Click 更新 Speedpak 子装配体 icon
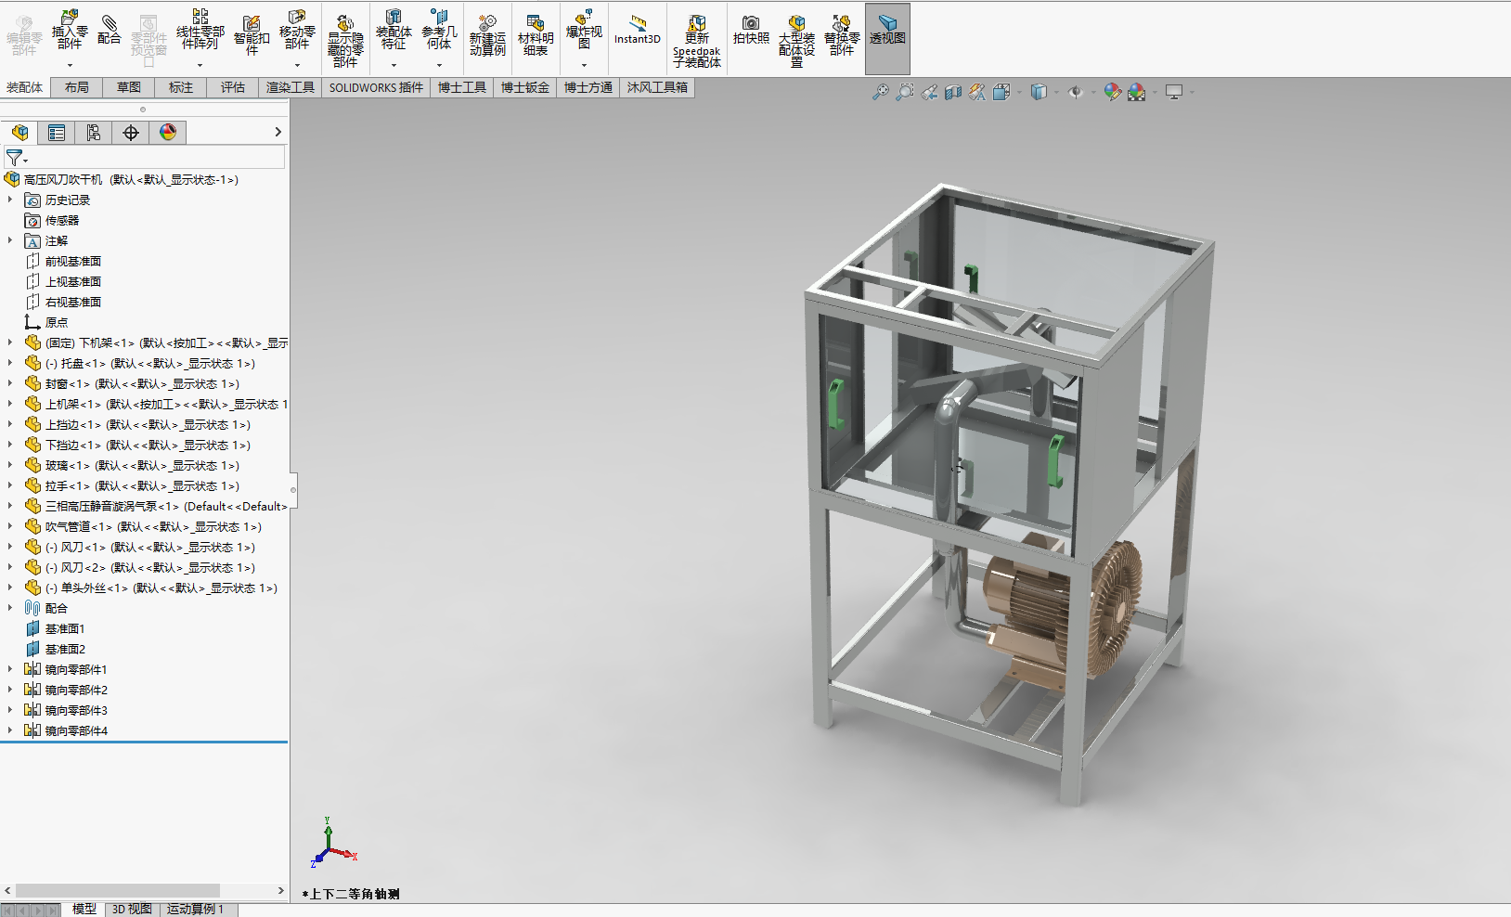Image resolution: width=1511 pixels, height=917 pixels. pyautogui.click(x=697, y=41)
